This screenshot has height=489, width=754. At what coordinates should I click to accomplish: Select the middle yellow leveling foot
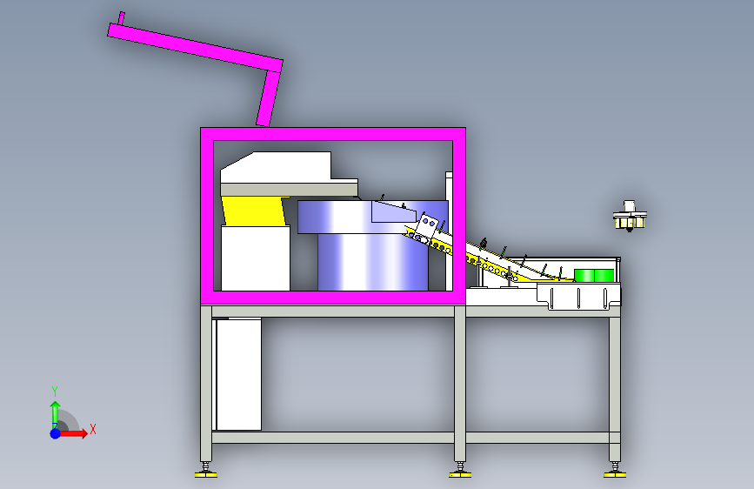pyautogui.click(x=460, y=475)
